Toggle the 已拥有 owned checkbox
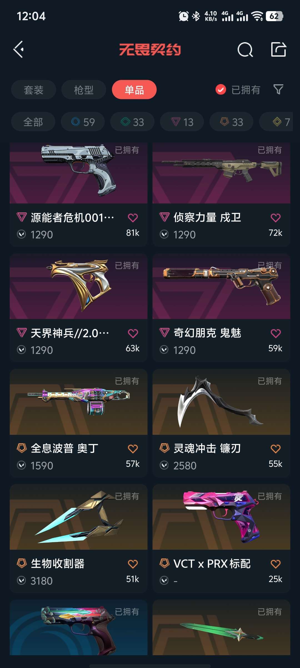Screen dimensions: 300x668 pos(221,90)
